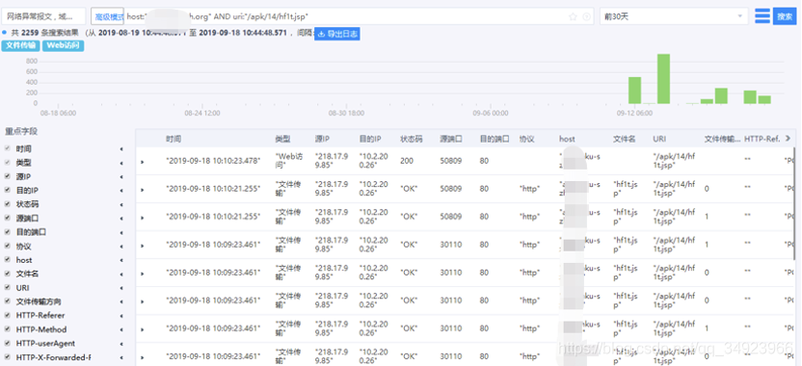The height and width of the screenshot is (366, 802).
Task: Click the 类型 column header
Action: [282, 139]
